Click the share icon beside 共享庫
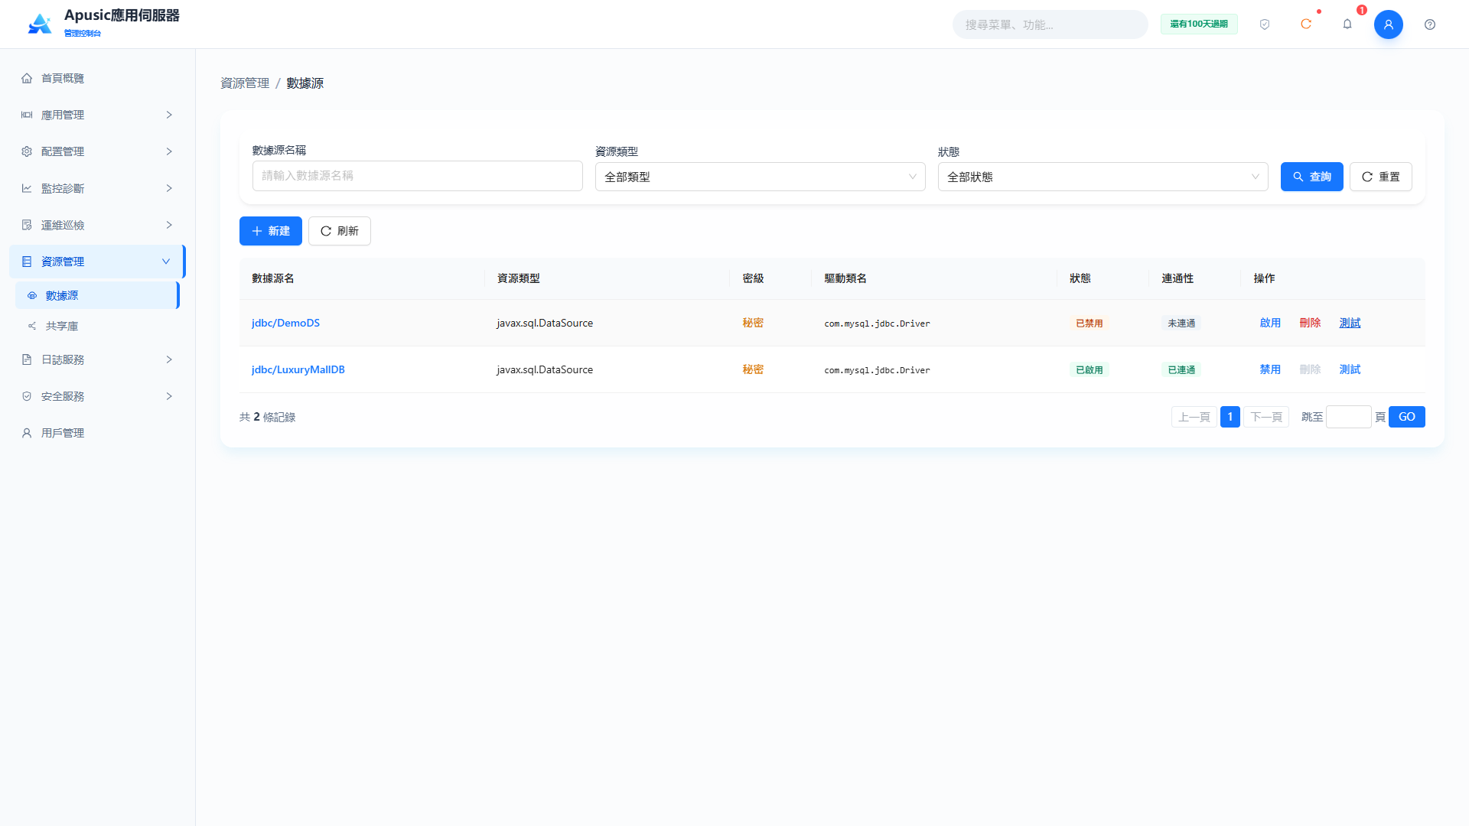 (32, 326)
